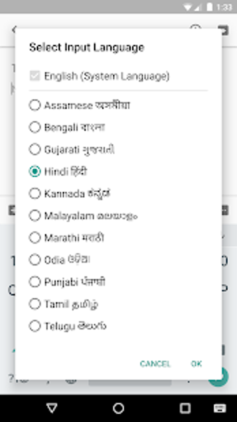Pick Kannada from the language list

[x=35, y=193]
